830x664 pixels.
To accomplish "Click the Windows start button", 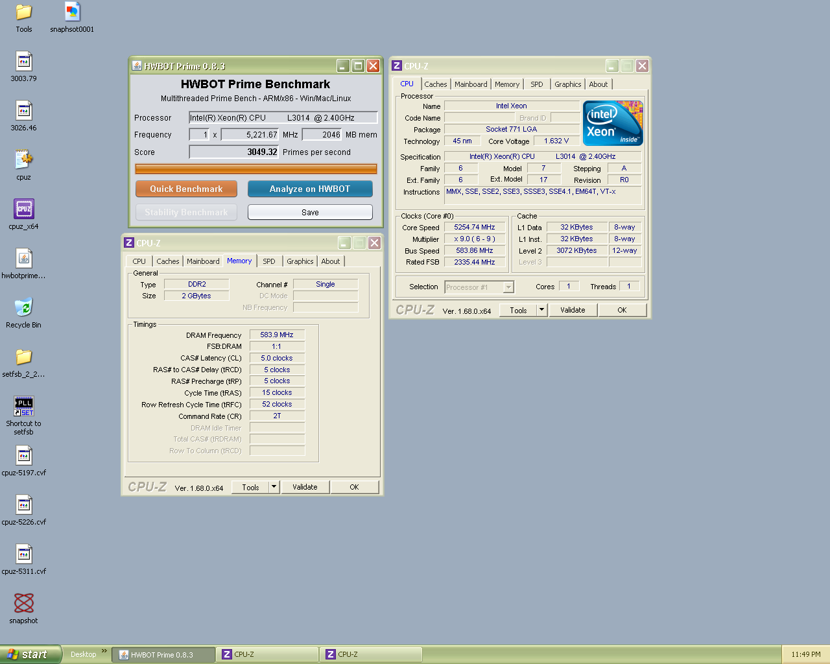I will (30, 654).
